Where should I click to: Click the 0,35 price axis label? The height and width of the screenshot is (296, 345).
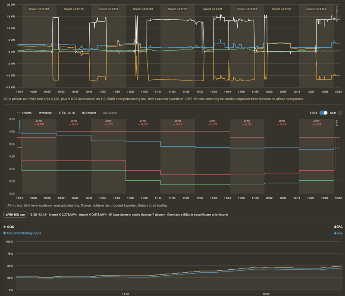coord(12,119)
